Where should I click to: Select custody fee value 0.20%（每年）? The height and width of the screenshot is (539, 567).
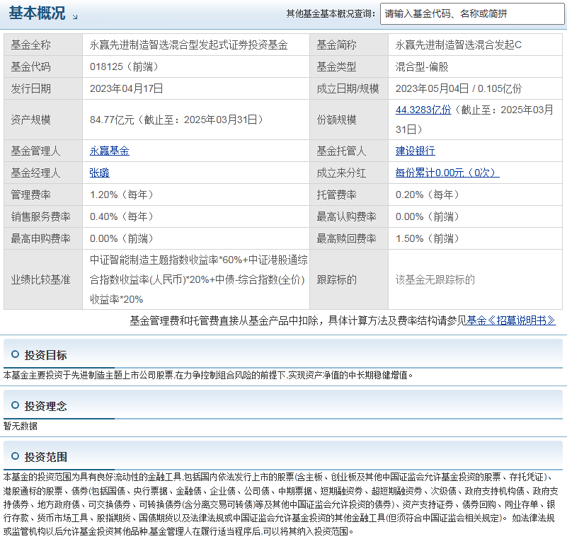[428, 195]
